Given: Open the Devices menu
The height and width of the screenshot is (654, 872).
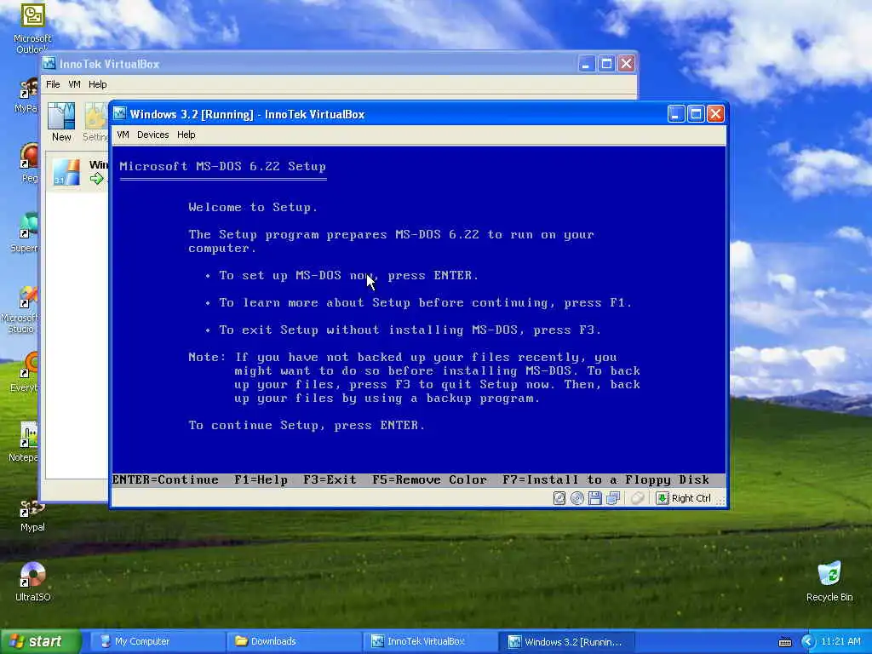Looking at the screenshot, I should tap(153, 135).
